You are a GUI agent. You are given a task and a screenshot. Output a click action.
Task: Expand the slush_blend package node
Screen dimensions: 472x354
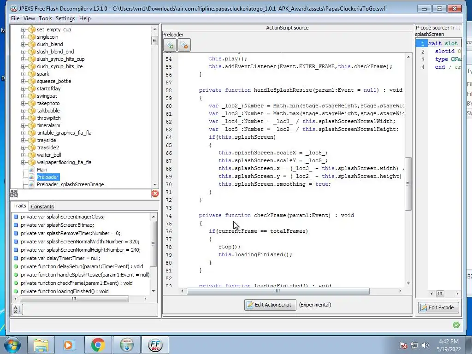(x=23, y=44)
